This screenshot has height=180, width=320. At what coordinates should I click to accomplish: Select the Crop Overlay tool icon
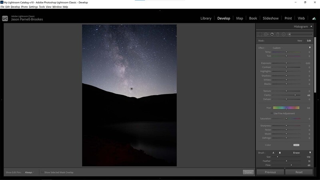(260, 34)
